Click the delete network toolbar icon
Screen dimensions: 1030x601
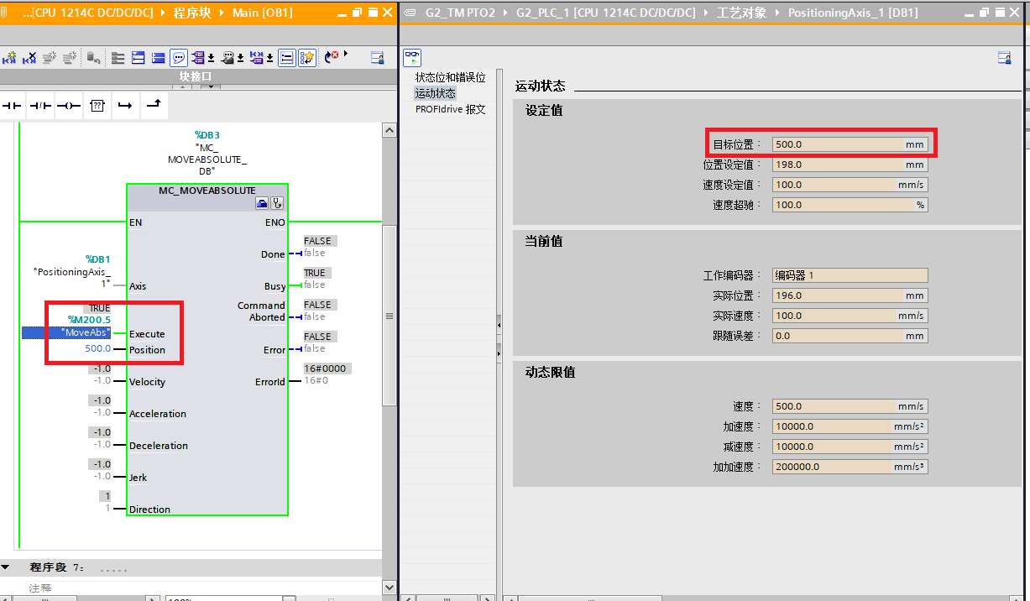click(30, 58)
